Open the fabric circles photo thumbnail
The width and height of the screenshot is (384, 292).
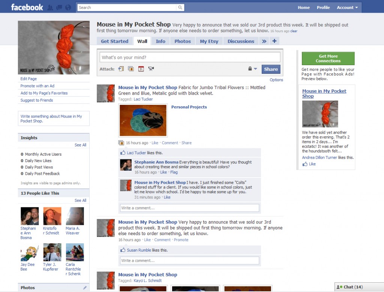click(x=143, y=120)
